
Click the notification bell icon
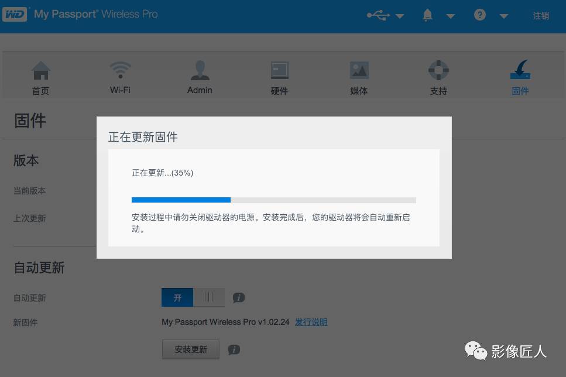(x=427, y=15)
